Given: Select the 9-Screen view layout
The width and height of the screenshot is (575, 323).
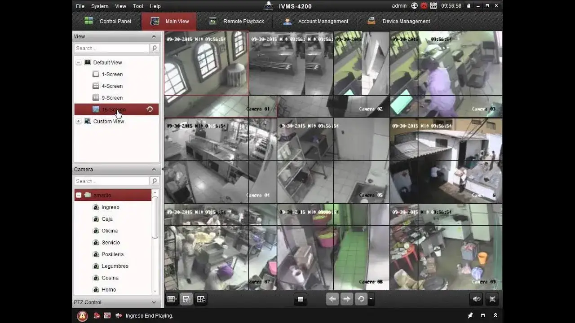Looking at the screenshot, I should [x=112, y=98].
